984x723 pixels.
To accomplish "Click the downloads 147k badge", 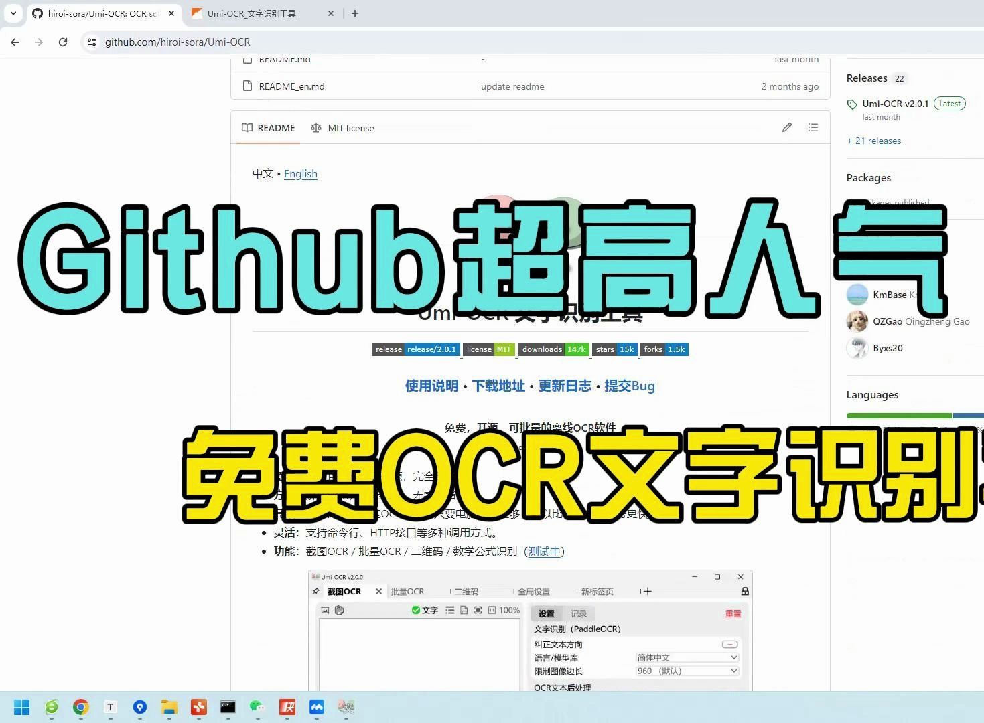I will pyautogui.click(x=554, y=349).
